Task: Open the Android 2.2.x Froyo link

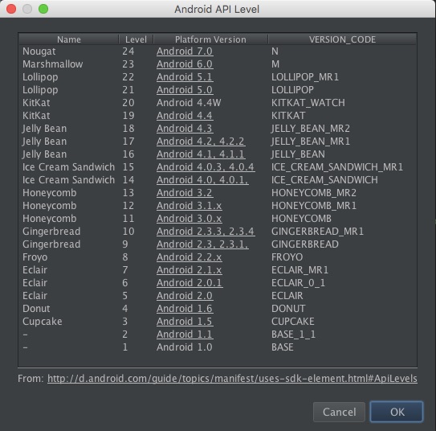Action: 189,257
